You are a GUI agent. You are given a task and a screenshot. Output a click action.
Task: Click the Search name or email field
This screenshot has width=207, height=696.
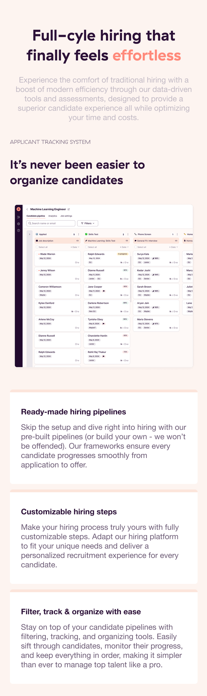[x=51, y=223]
